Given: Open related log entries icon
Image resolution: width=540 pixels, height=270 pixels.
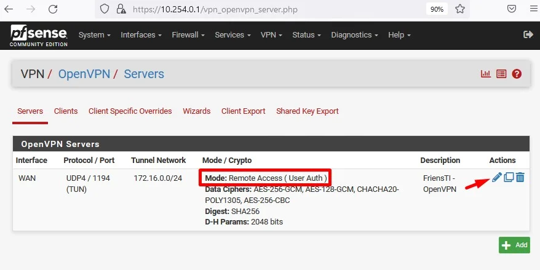Looking at the screenshot, I should pyautogui.click(x=501, y=74).
